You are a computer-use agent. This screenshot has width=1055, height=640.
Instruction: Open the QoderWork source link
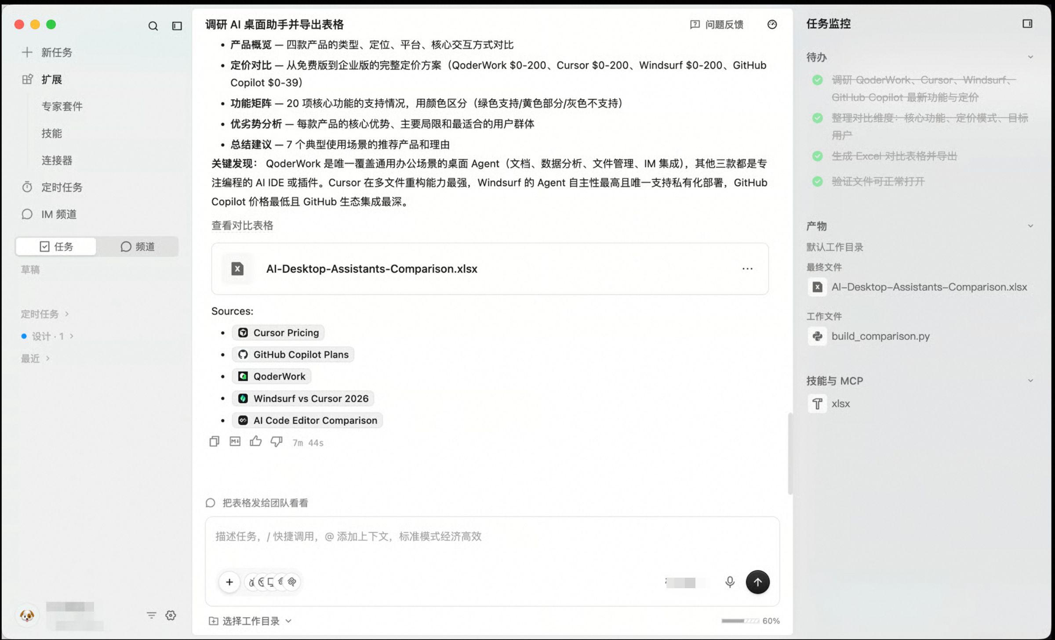coord(272,377)
